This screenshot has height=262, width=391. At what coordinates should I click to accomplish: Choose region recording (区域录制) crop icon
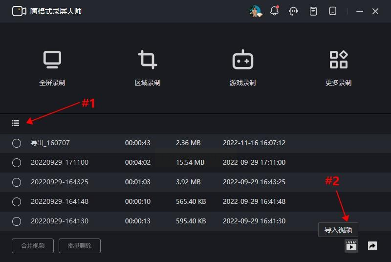(x=148, y=60)
